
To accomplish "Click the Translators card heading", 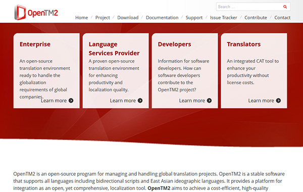I will [x=244, y=44].
